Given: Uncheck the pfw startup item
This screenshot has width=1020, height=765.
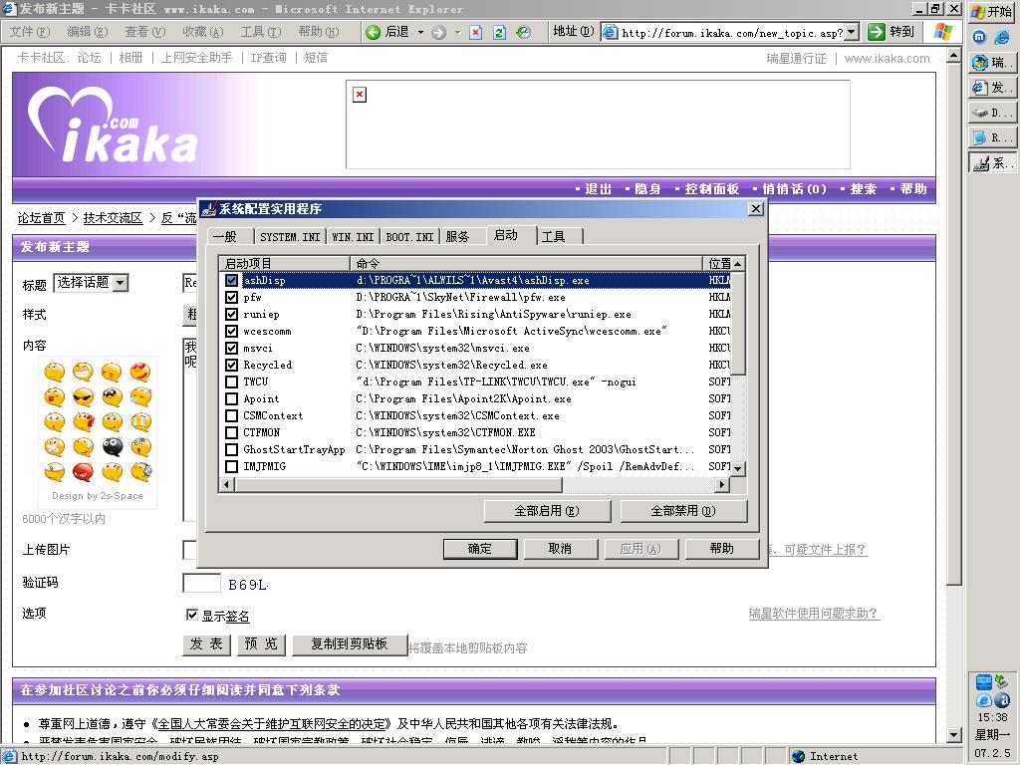Looking at the screenshot, I should (x=231, y=297).
